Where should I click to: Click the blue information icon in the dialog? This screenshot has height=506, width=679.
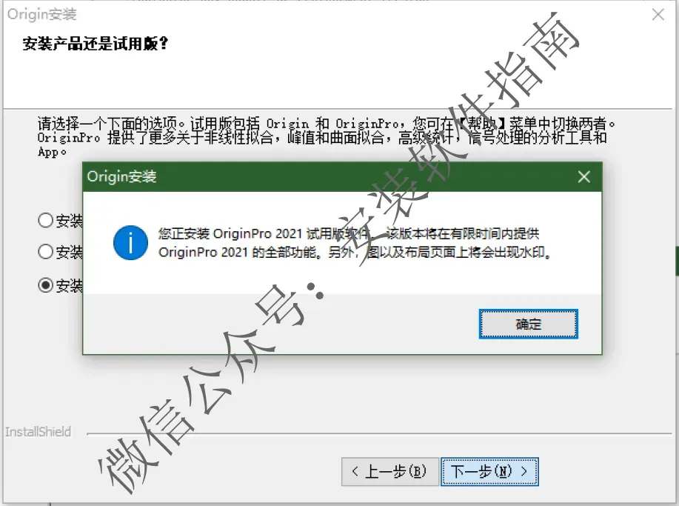click(x=130, y=242)
